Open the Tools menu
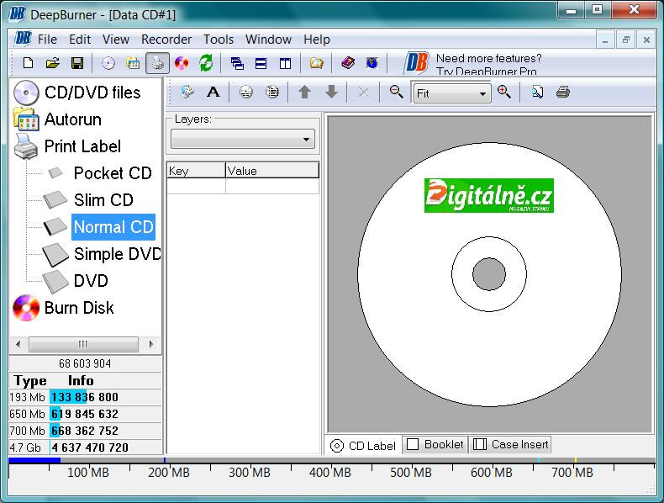The image size is (664, 503). coord(219,40)
